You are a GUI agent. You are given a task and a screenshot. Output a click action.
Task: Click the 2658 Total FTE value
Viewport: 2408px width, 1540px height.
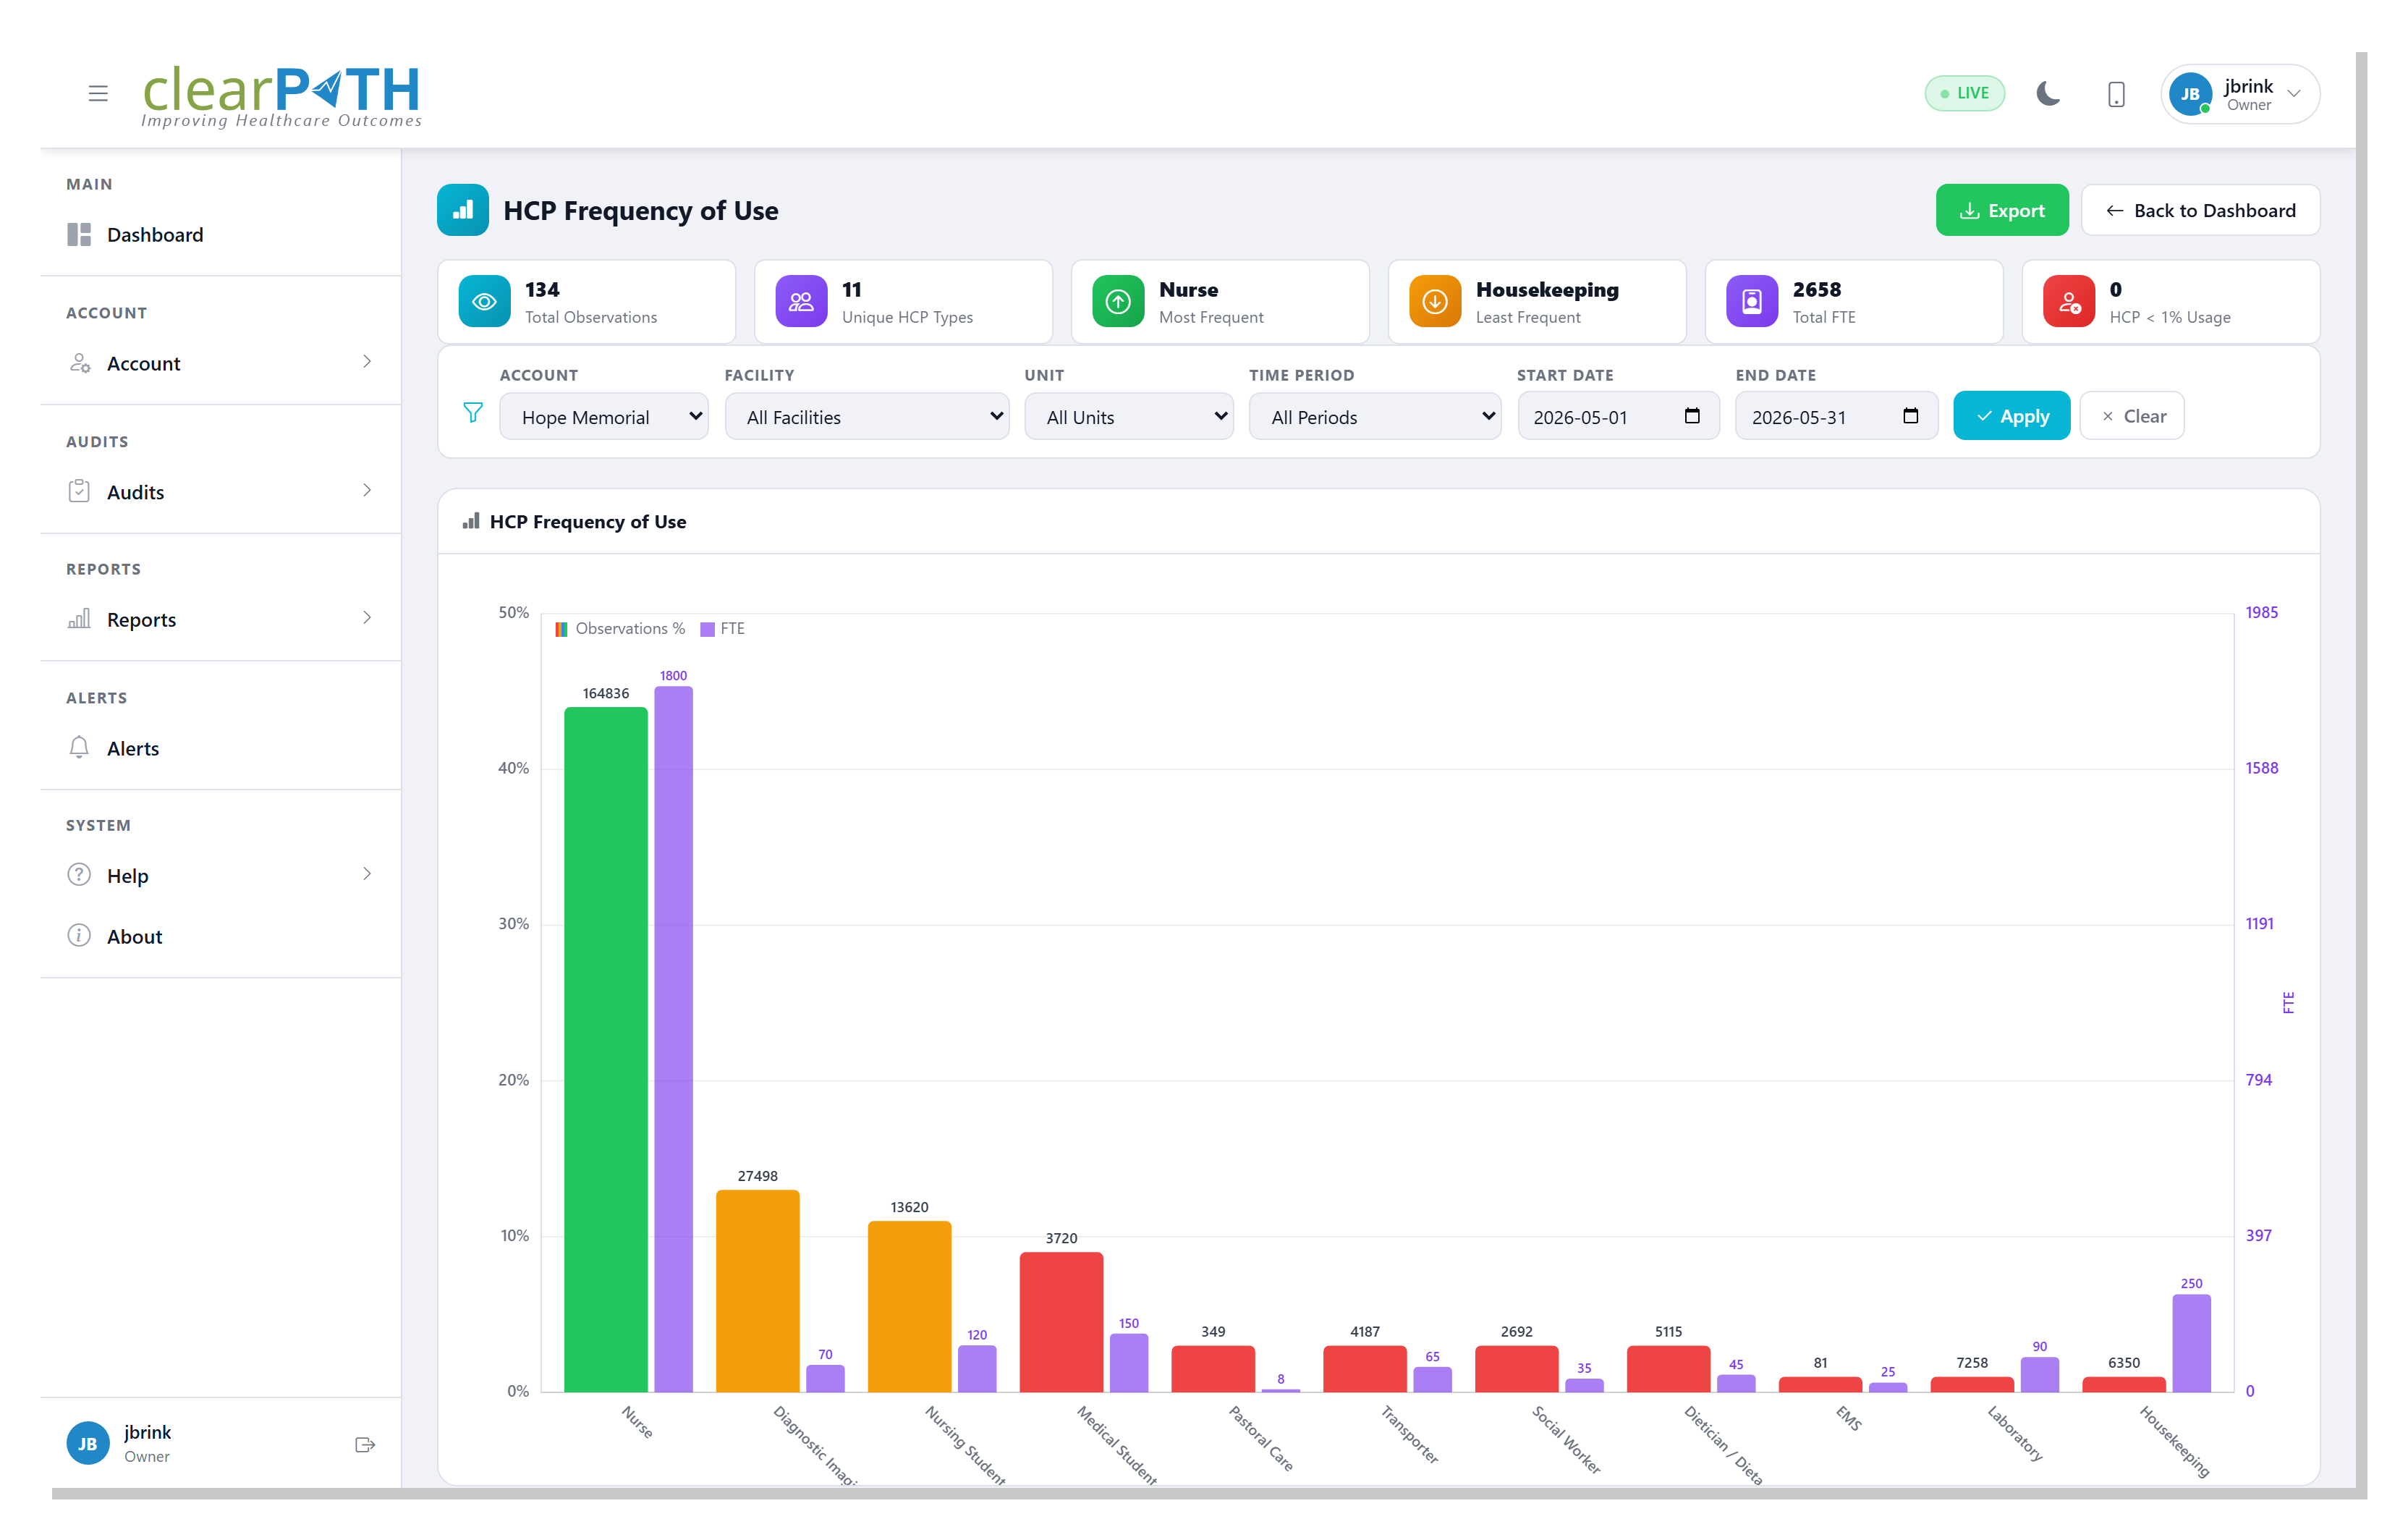click(1816, 289)
